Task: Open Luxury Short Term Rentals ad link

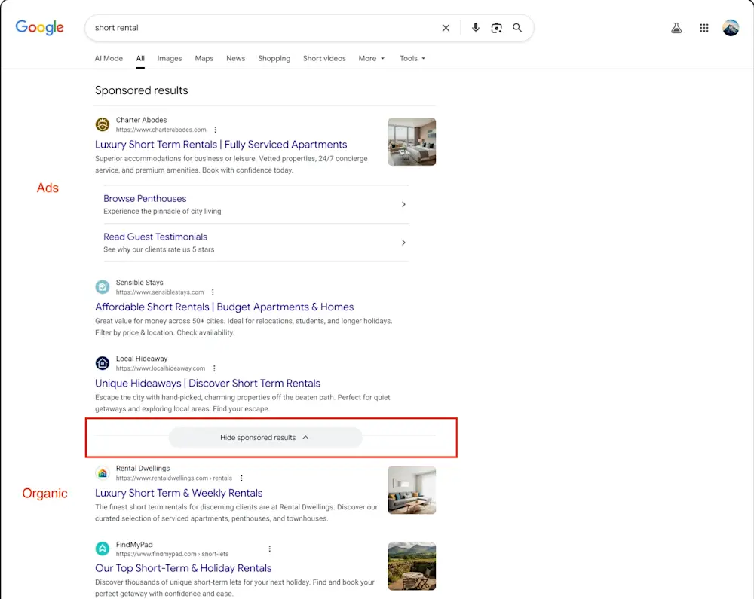Action: click(221, 145)
